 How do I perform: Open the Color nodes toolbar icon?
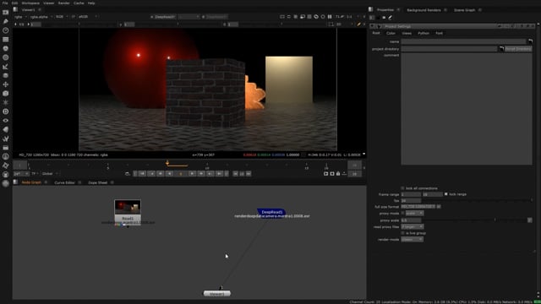(6, 49)
